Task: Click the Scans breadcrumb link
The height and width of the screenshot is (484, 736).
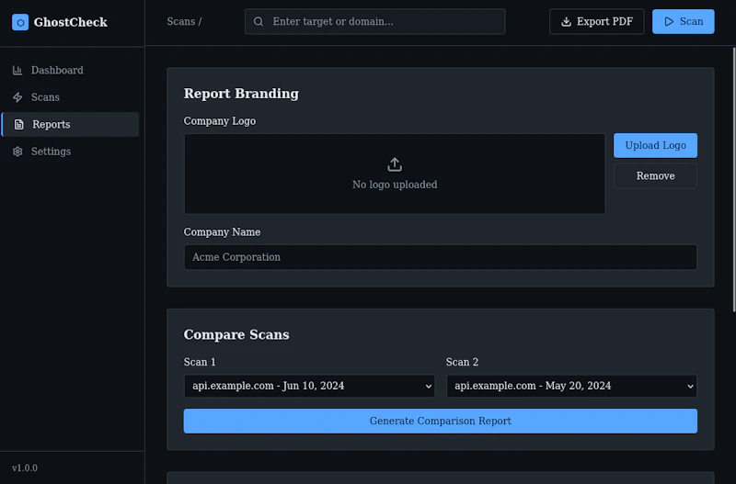Action: click(x=181, y=21)
